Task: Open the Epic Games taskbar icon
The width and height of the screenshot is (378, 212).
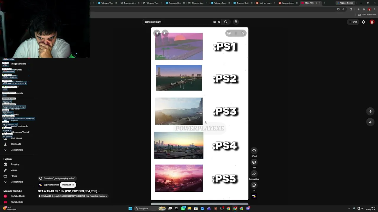Action: coord(176,208)
